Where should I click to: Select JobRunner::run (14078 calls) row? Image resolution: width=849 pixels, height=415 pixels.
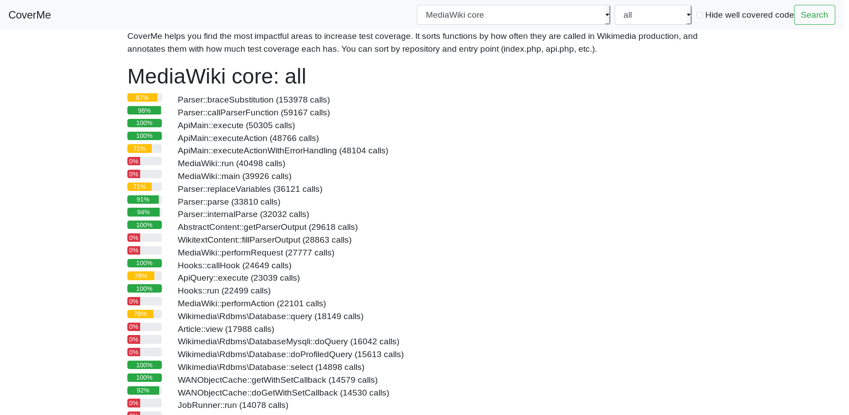click(x=233, y=405)
